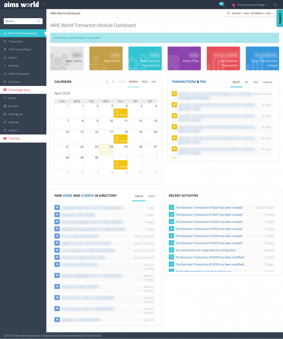
Task: Switch calendar to Day view
Action: [x=154, y=82]
